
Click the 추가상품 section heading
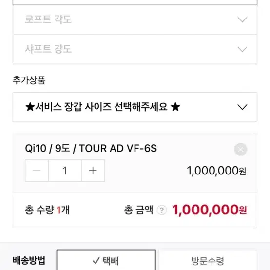coord(29,80)
